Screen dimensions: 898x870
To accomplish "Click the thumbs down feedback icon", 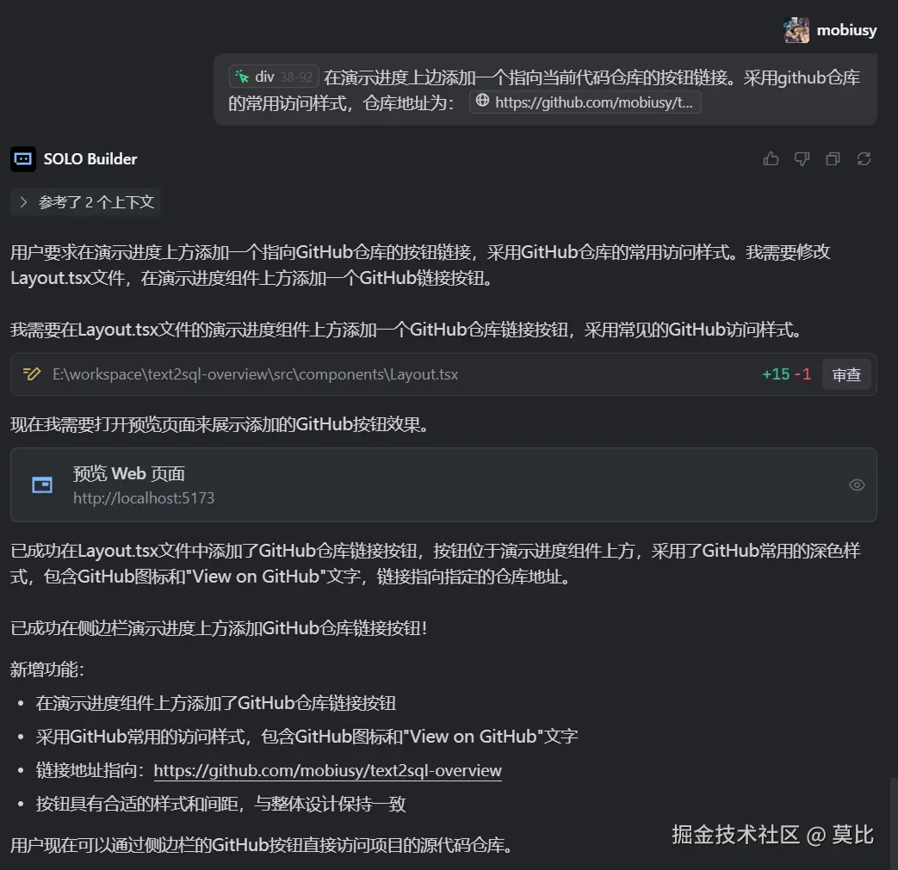I will (802, 158).
